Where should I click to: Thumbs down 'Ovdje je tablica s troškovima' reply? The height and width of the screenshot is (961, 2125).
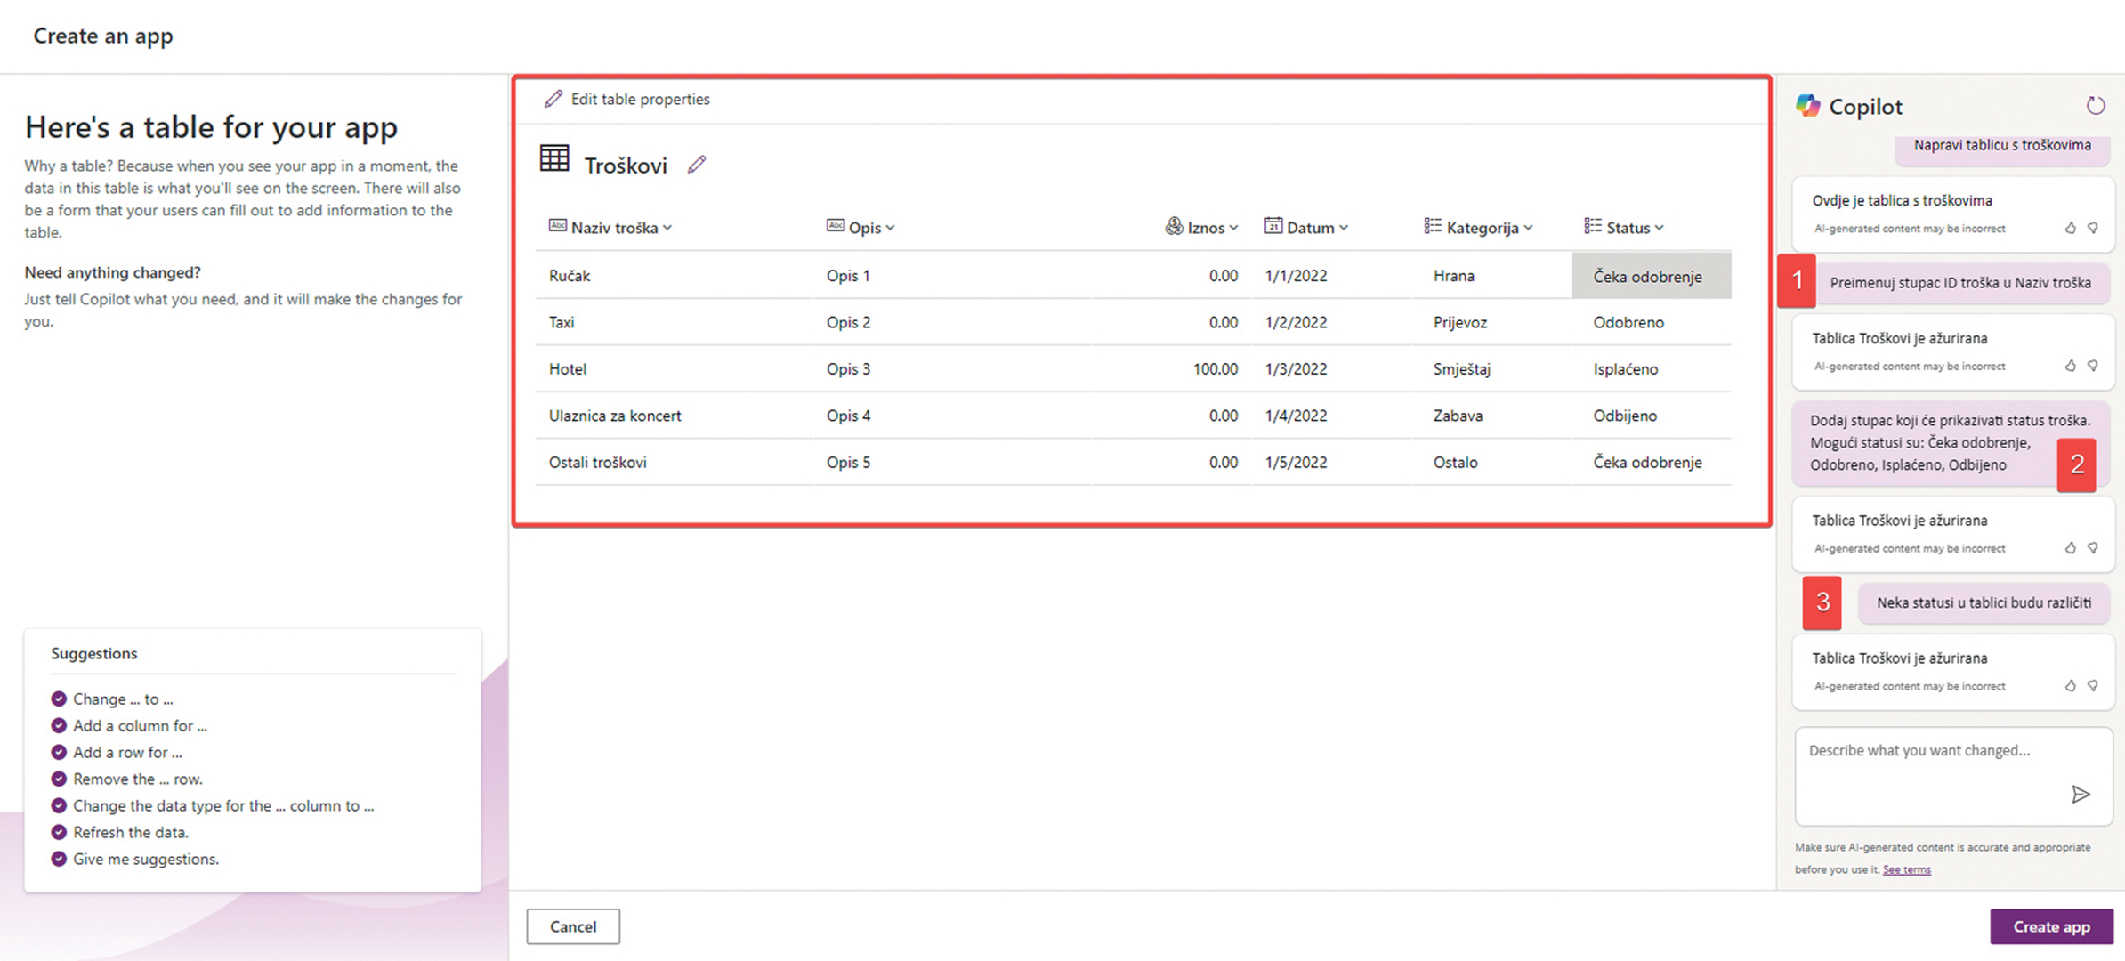click(2093, 229)
